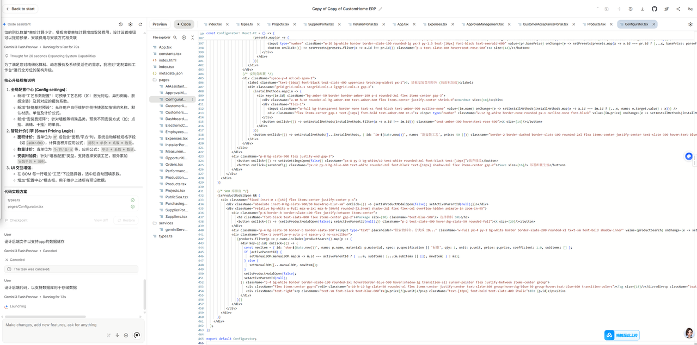The image size is (697, 345).
Task: Close the App.tsx editor tab
Action: click(x=413, y=24)
